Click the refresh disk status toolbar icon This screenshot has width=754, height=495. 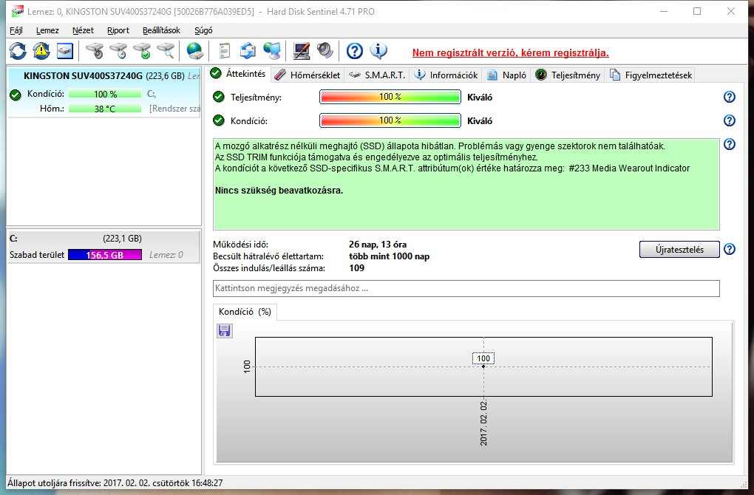click(18, 50)
